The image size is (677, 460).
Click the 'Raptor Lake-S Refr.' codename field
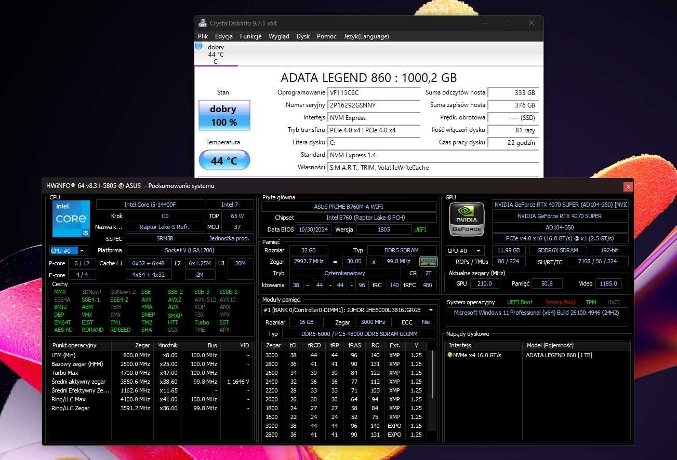click(165, 227)
